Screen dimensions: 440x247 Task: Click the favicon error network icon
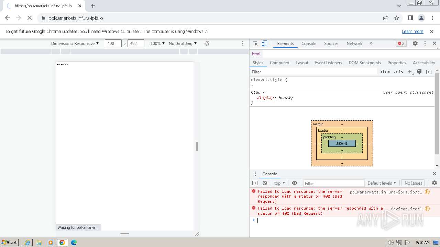427,209
